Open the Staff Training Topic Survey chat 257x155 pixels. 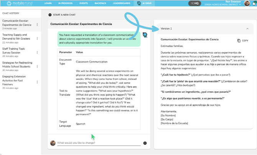click(x=16, y=51)
